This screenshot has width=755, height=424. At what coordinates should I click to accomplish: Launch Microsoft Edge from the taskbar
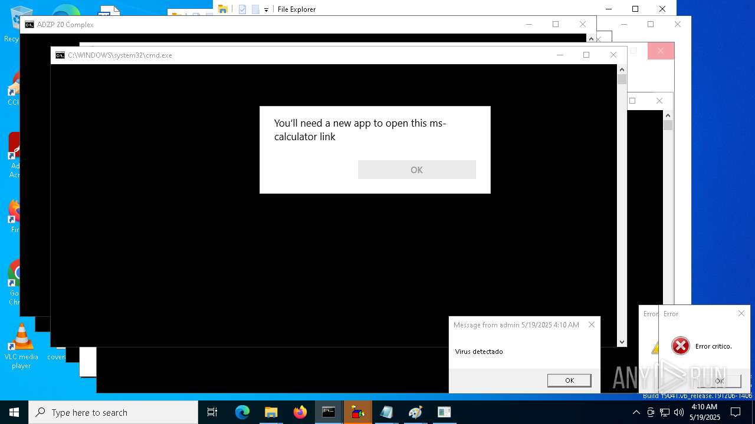point(242,412)
